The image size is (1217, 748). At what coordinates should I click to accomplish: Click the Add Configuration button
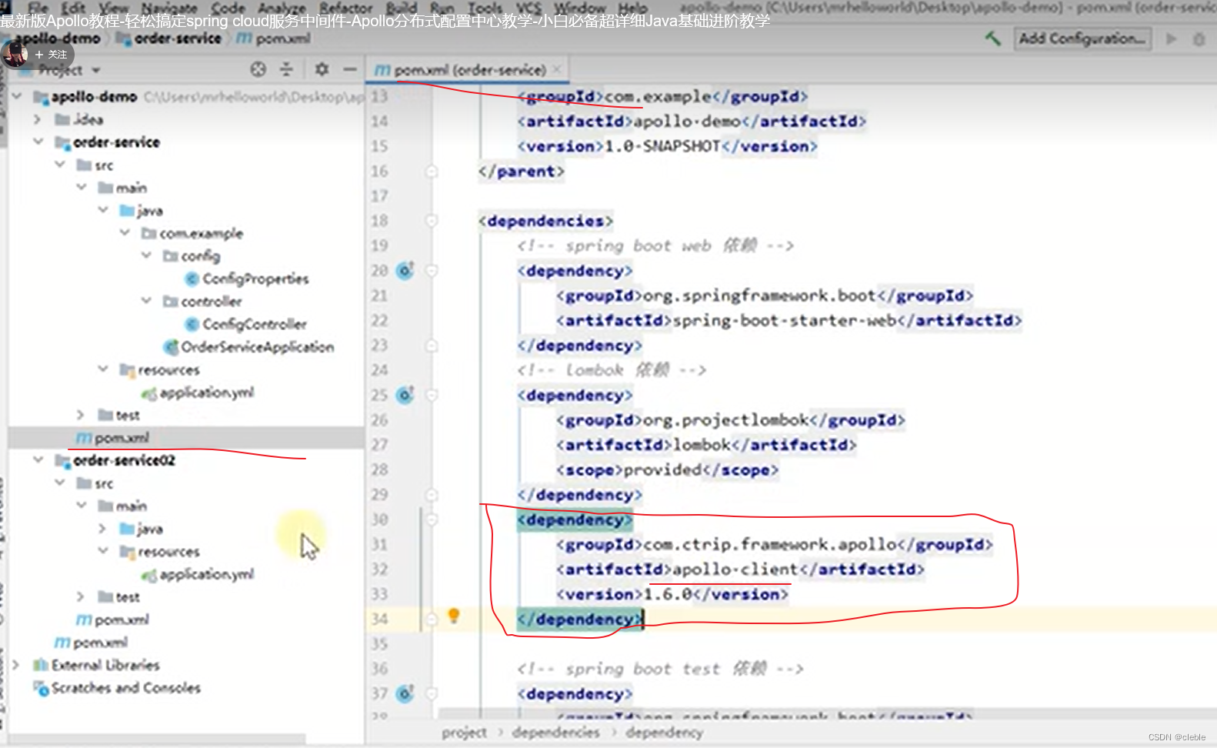1083,38
